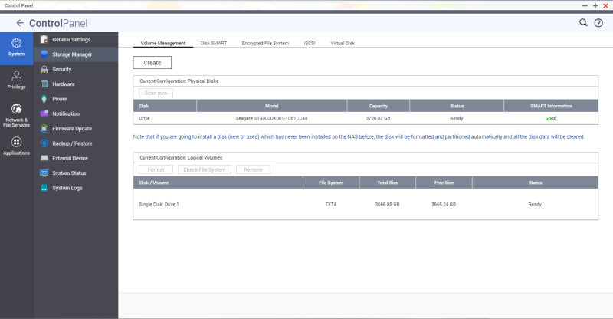This screenshot has height=319, width=613.
Task: Click the Security lock icon
Action: (x=44, y=69)
